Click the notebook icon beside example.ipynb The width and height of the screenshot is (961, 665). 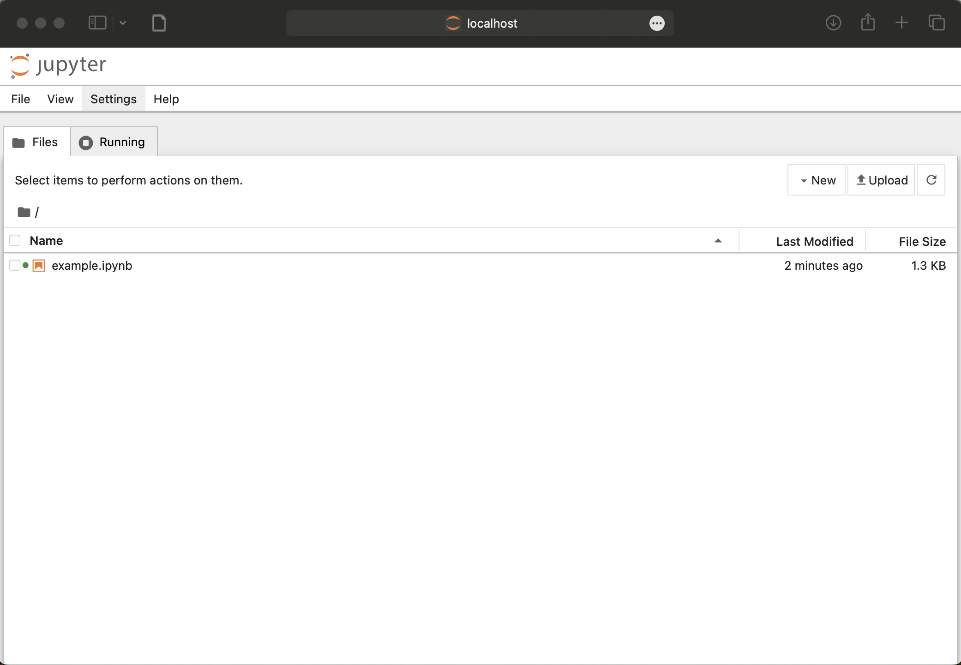39,266
